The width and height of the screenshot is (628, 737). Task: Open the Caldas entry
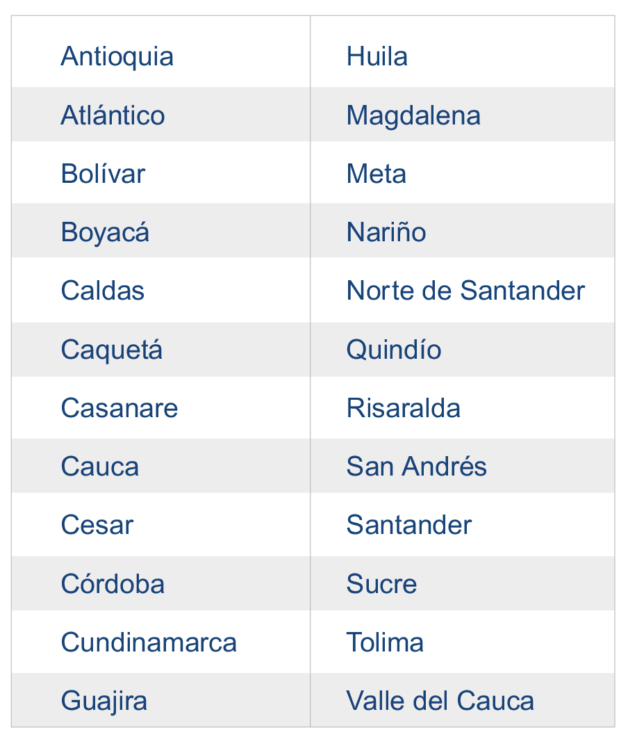pyautogui.click(x=102, y=291)
